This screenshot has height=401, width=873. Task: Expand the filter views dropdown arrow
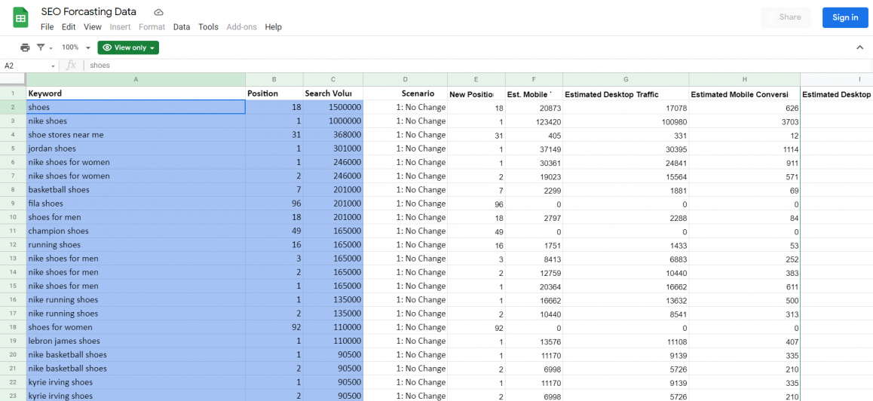coord(51,48)
